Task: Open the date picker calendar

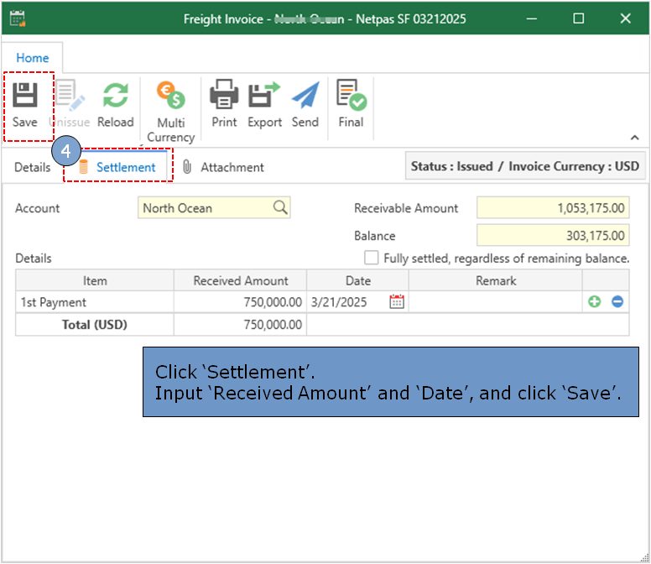Action: (x=397, y=302)
